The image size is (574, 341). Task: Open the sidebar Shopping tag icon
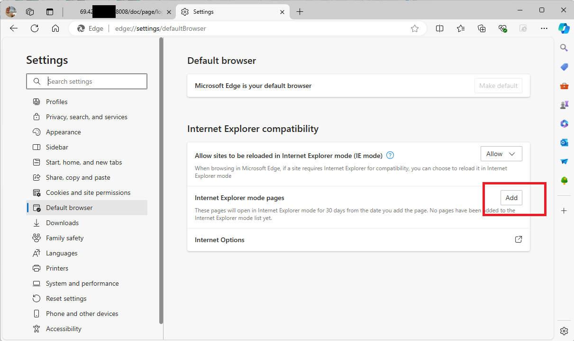click(564, 67)
